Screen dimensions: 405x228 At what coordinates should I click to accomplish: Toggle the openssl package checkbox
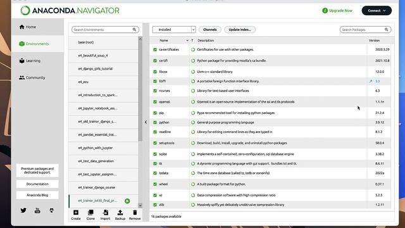(x=155, y=102)
